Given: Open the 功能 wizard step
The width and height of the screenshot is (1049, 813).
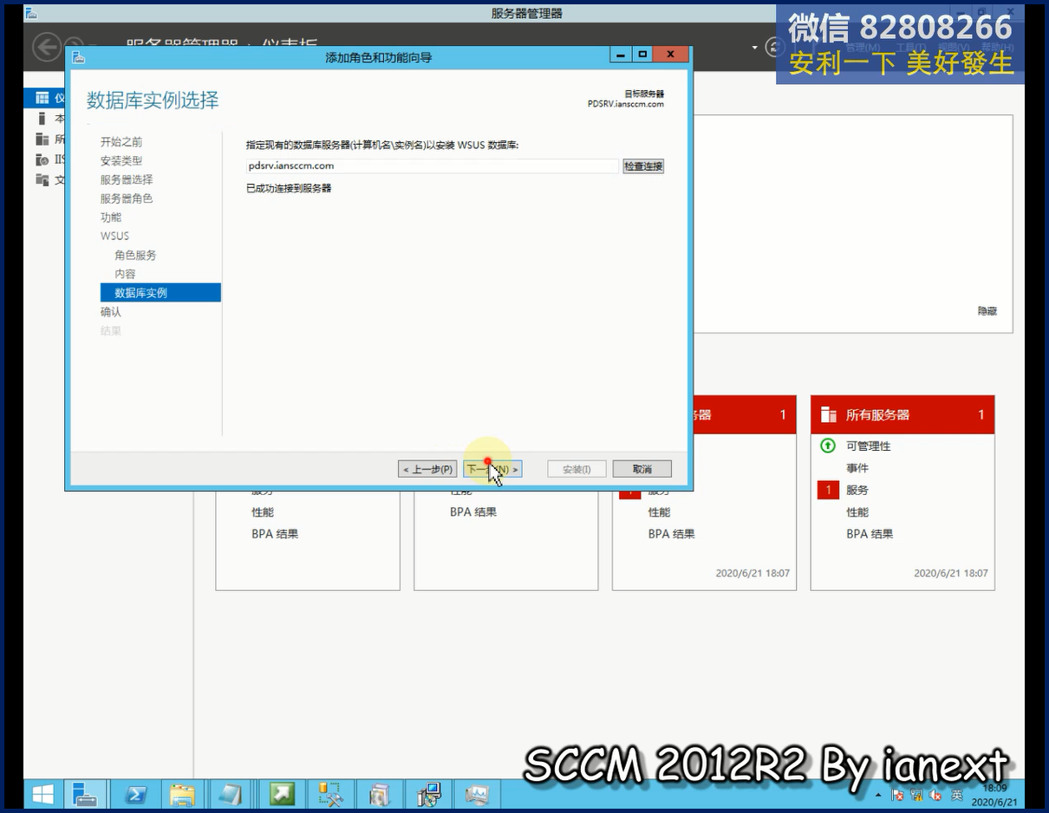Looking at the screenshot, I should [x=111, y=218].
